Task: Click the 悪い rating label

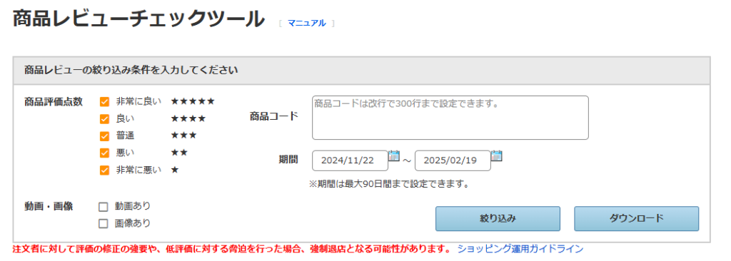Action: click(125, 153)
